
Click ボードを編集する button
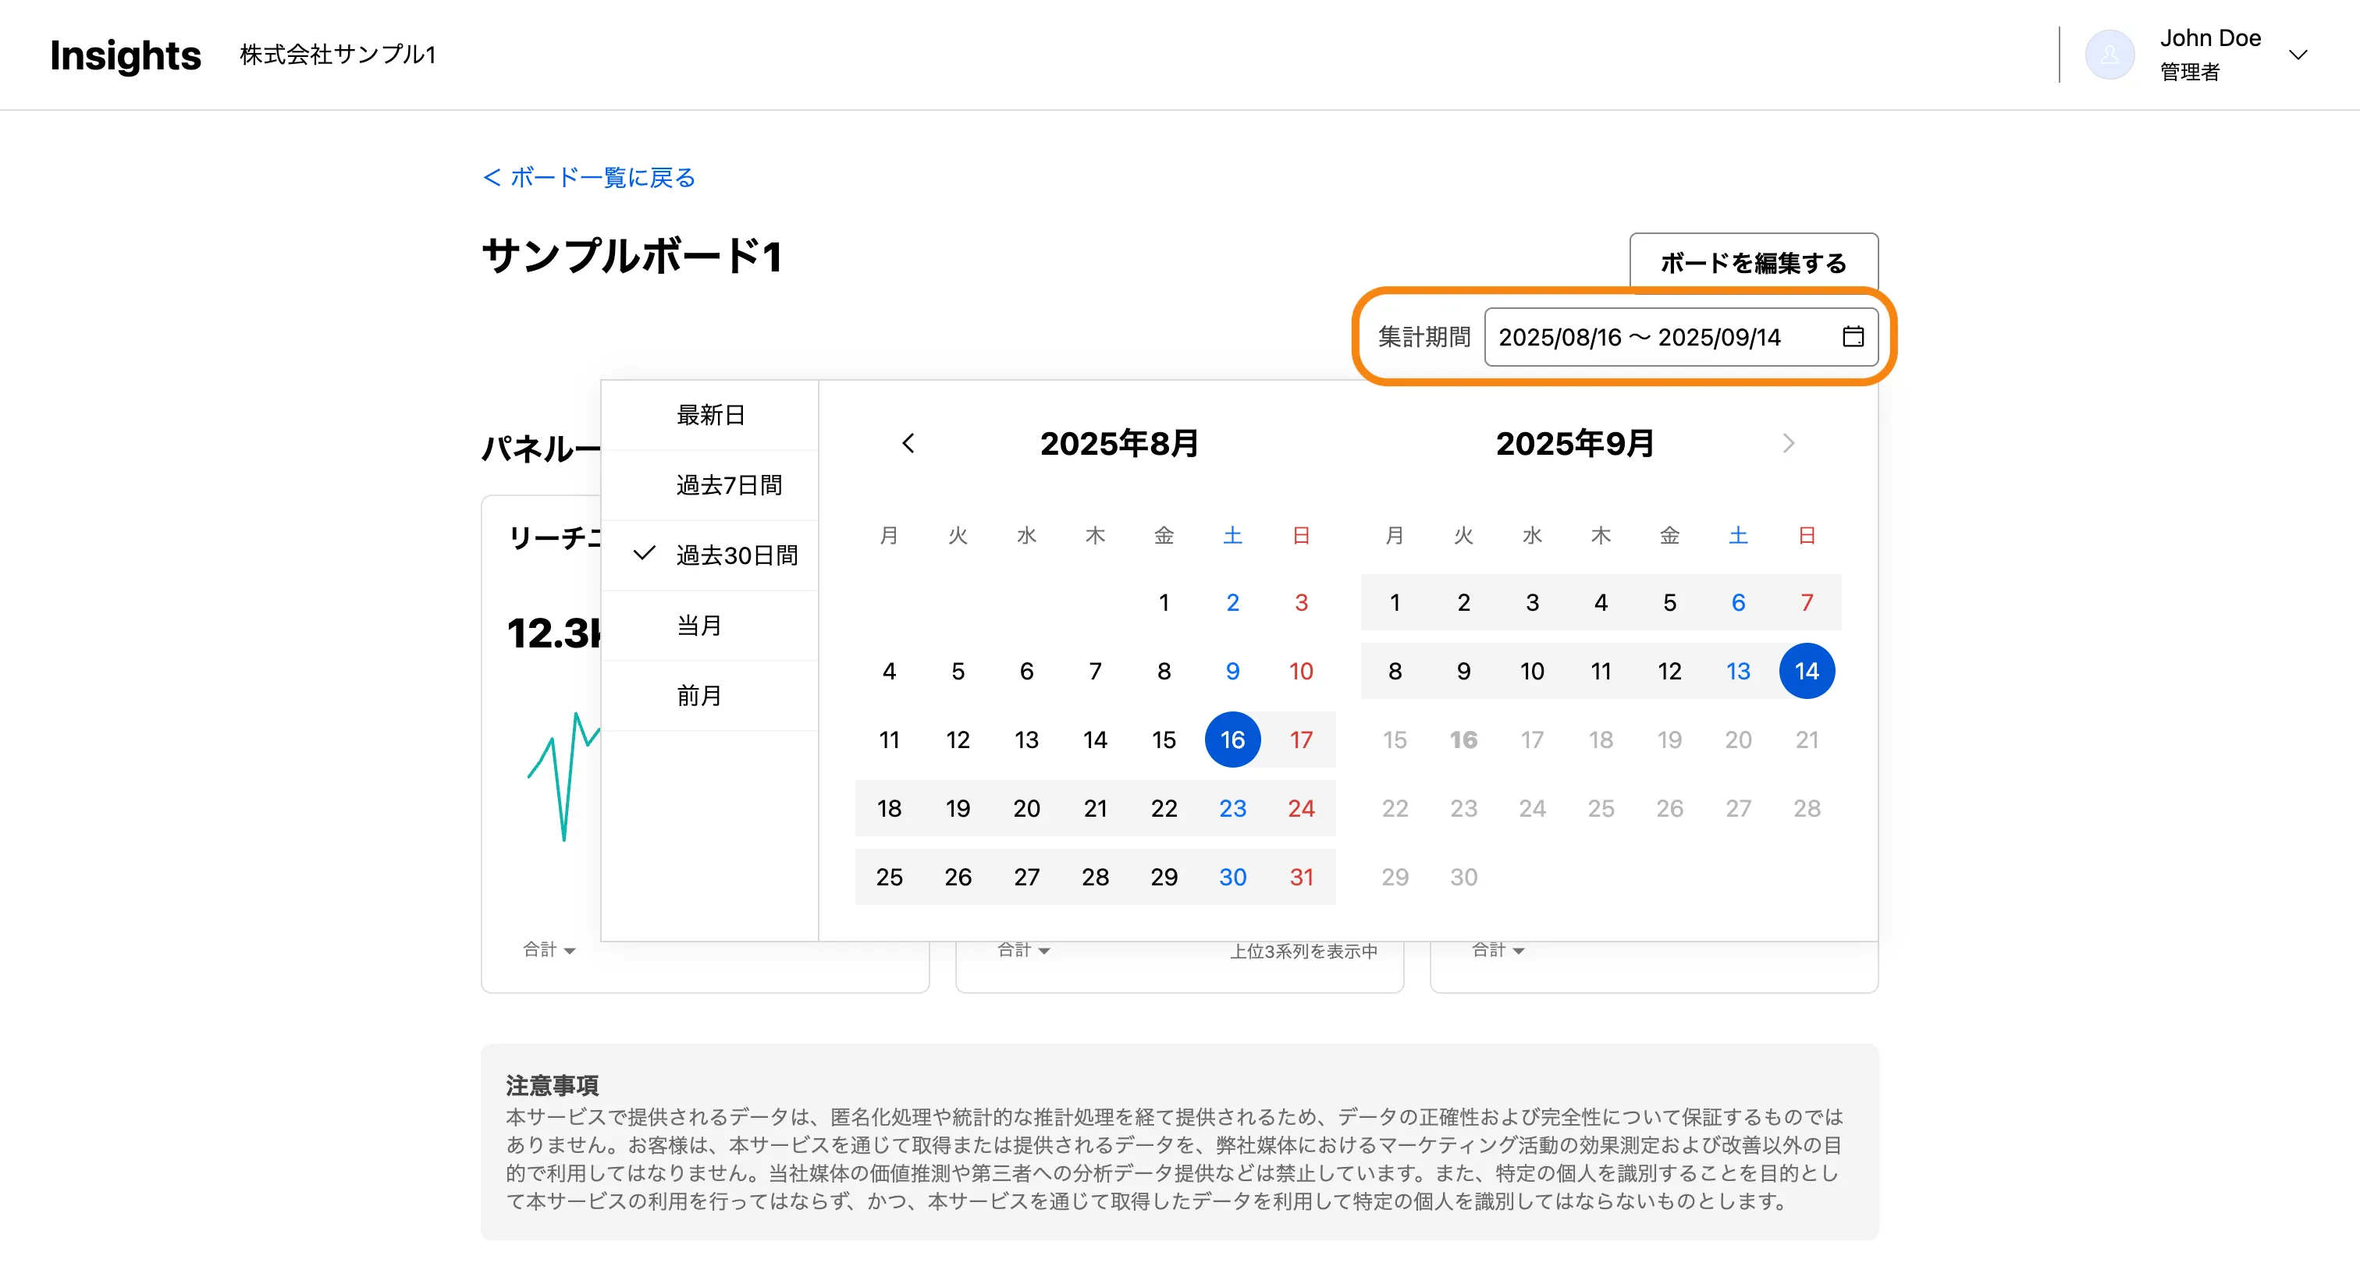[x=1753, y=263]
